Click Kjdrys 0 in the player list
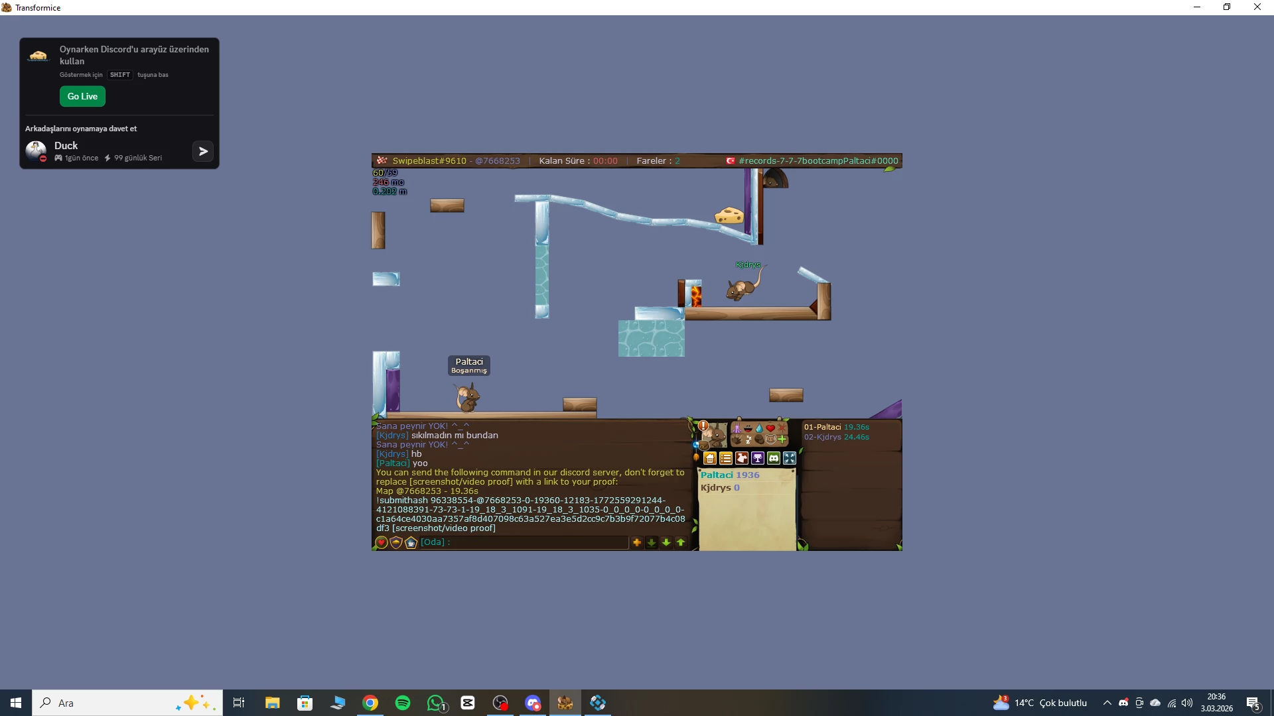 pyautogui.click(x=720, y=488)
